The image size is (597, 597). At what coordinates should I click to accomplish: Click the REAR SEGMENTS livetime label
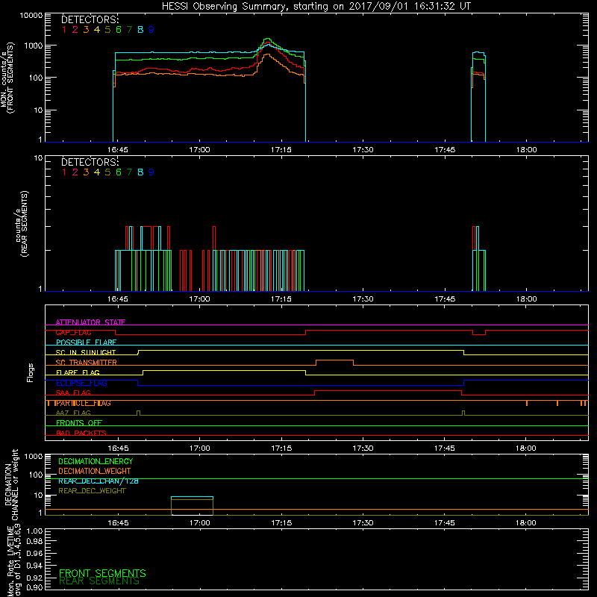coord(99,581)
